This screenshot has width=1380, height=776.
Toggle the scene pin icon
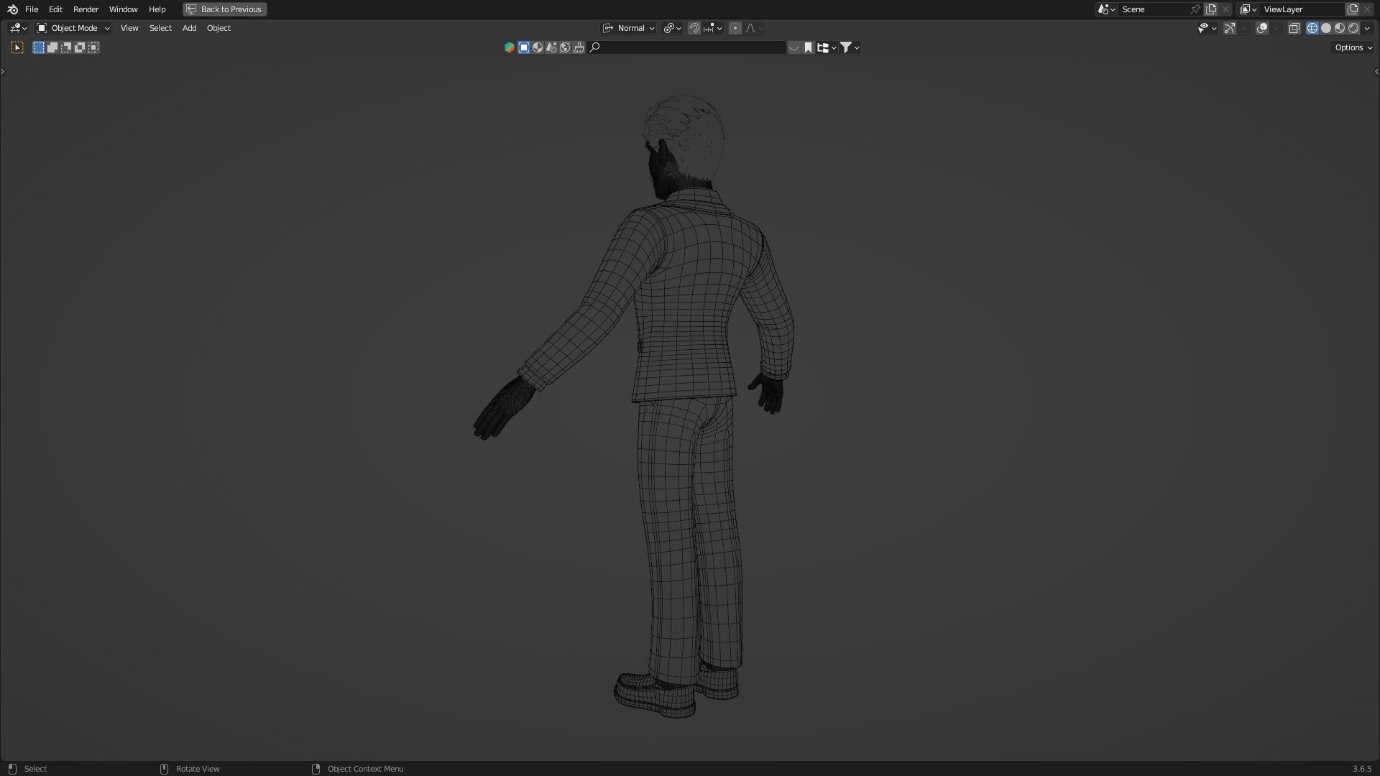1195,9
